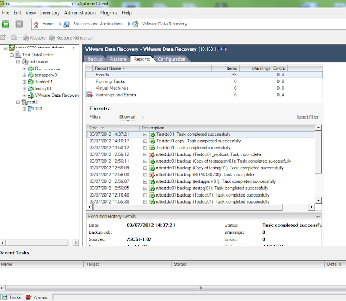The width and height of the screenshot is (346, 301).
Task: Switch to the Restore tab
Action: pyautogui.click(x=118, y=59)
